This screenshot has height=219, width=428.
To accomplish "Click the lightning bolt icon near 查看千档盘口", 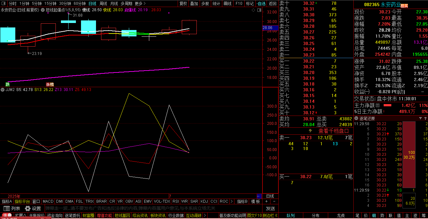I will point(310,131).
